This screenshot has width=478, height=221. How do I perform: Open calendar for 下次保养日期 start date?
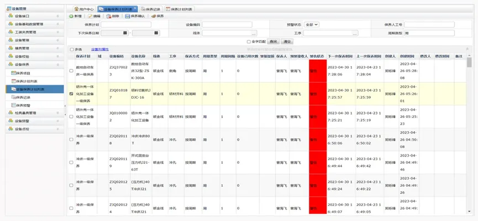tap(125, 33)
